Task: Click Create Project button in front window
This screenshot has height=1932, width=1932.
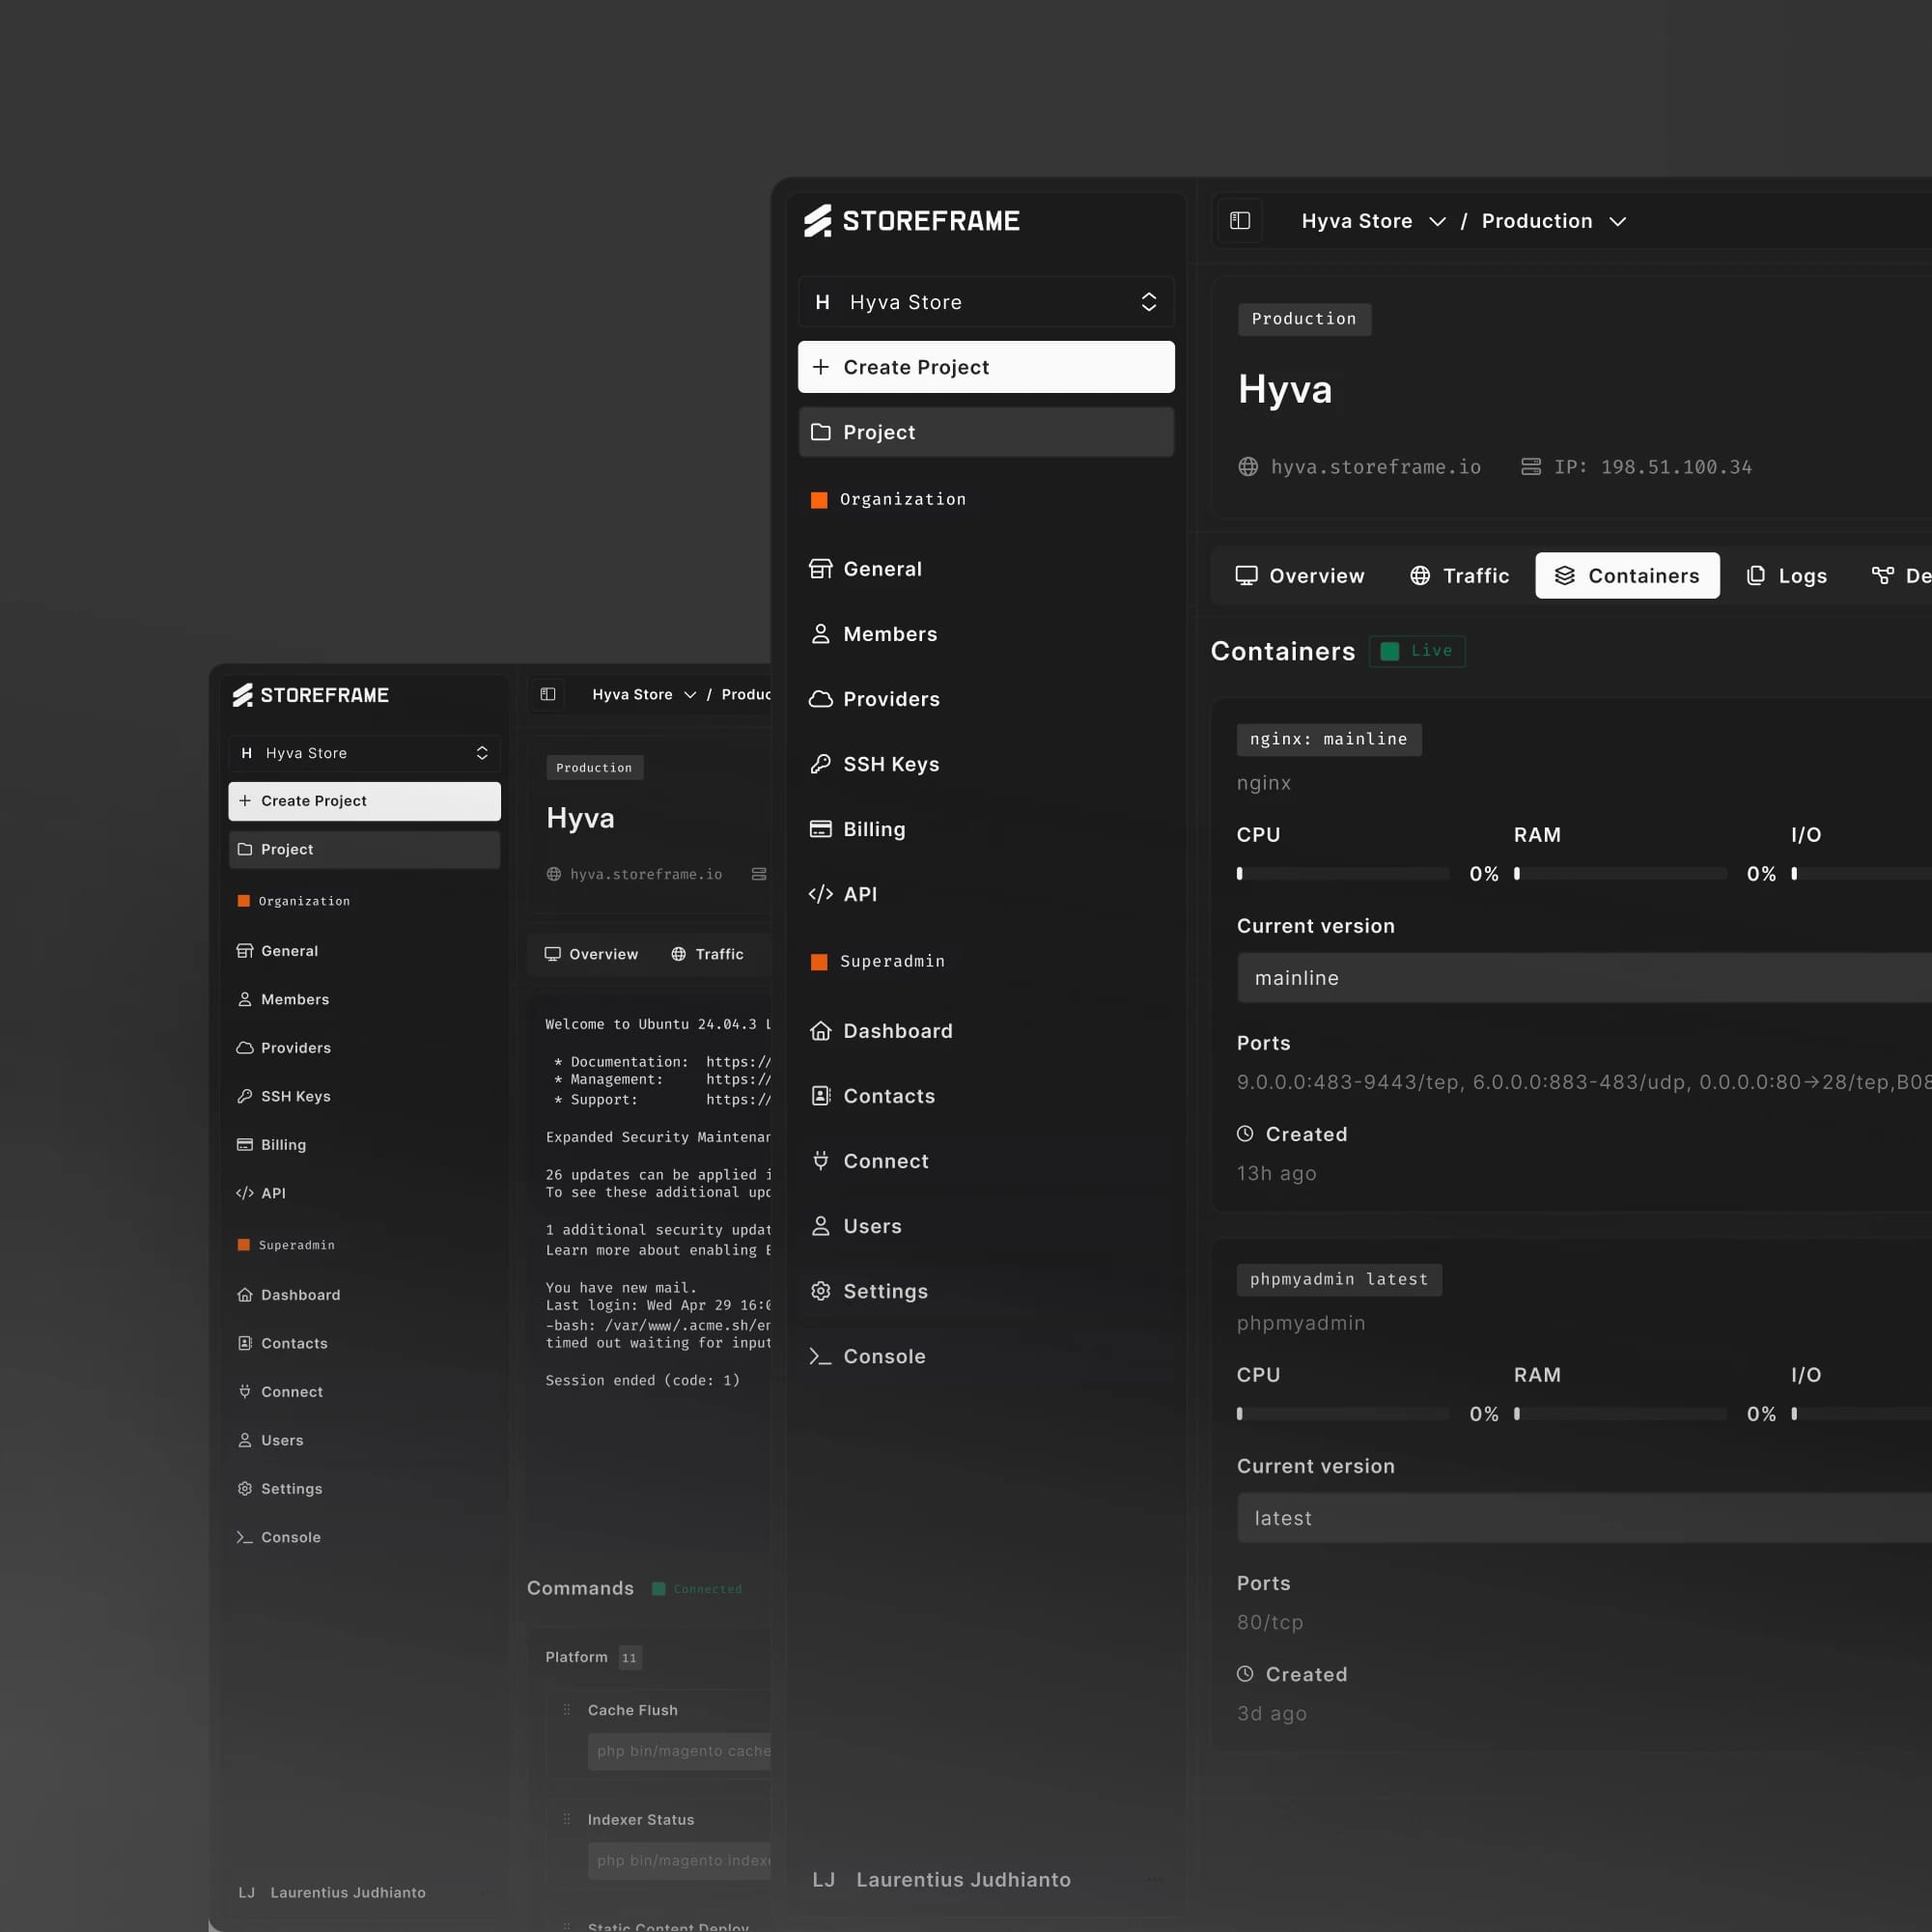Action: pyautogui.click(x=986, y=367)
